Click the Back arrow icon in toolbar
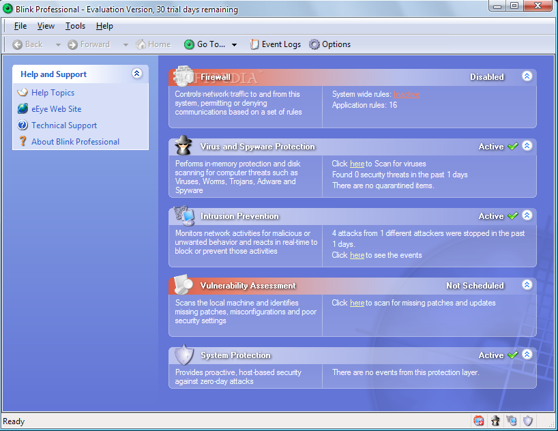Image resolution: width=558 pixels, height=431 pixels. (x=18, y=44)
